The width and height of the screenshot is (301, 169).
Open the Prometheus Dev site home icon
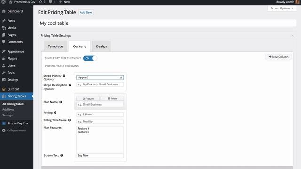click(x=11, y=2)
